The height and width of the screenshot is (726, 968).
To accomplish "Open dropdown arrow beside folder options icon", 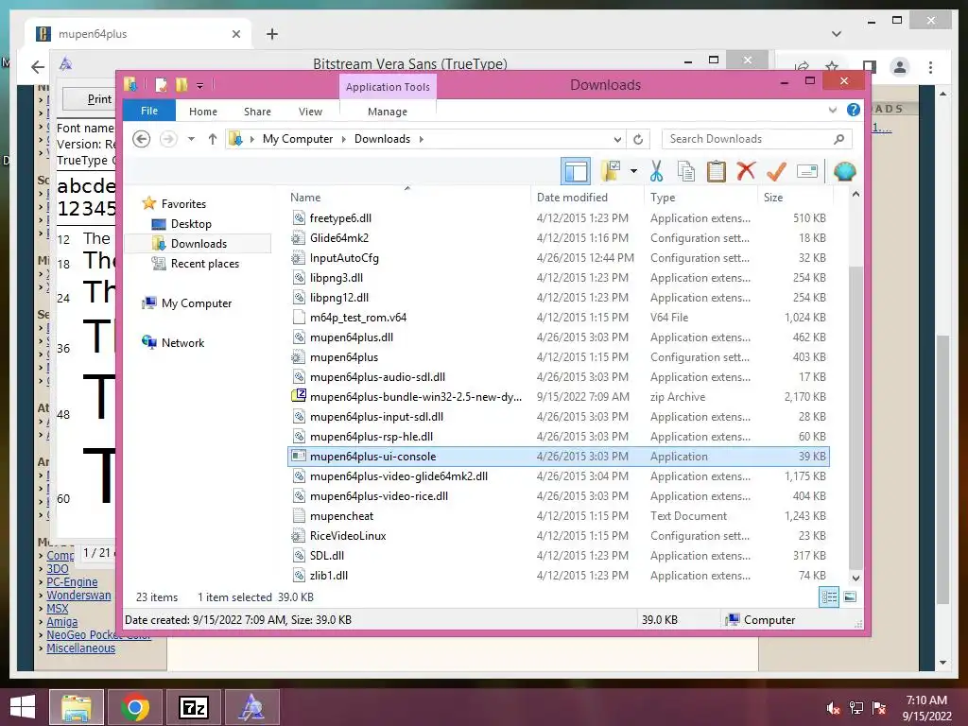I will click(633, 171).
